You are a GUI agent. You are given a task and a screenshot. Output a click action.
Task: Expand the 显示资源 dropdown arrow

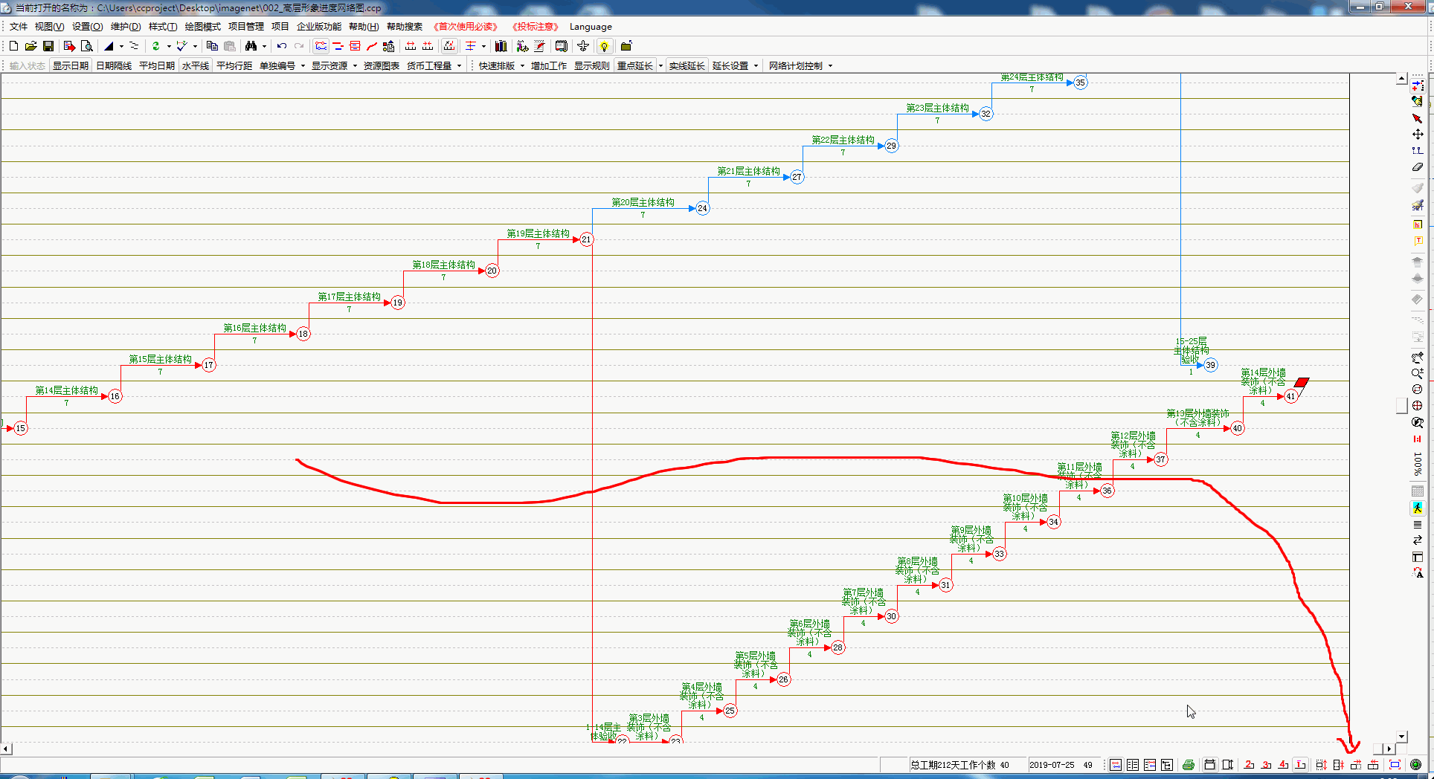pos(355,66)
